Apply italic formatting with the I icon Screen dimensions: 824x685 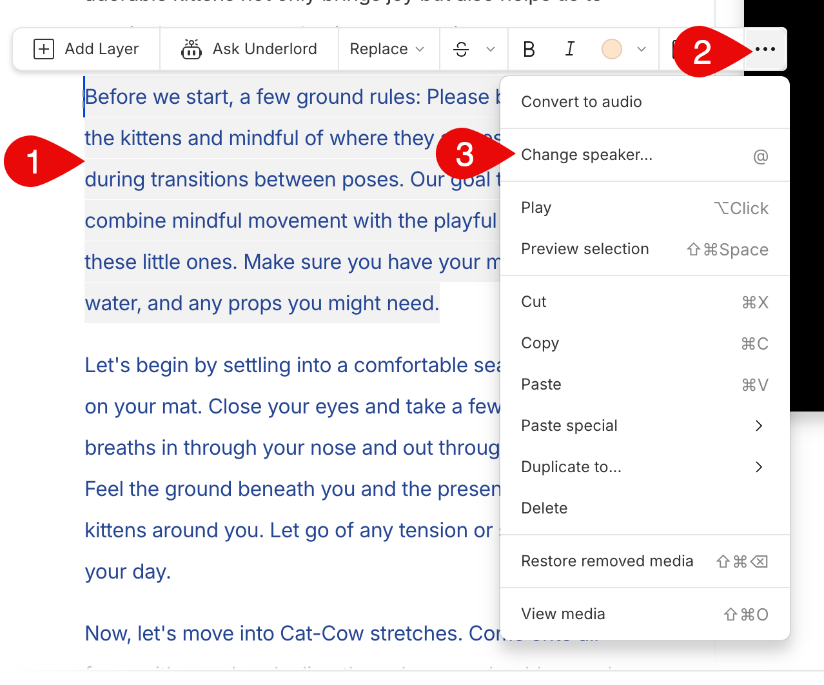[569, 48]
